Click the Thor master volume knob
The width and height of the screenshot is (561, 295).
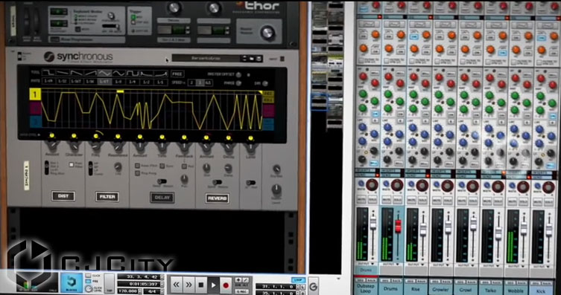point(267,33)
